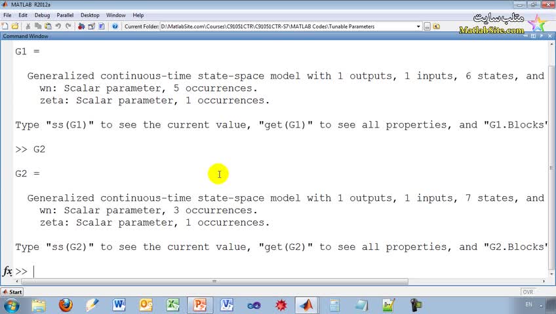
Task: Switch to PowerPoint in taskbar
Action: click(199, 305)
